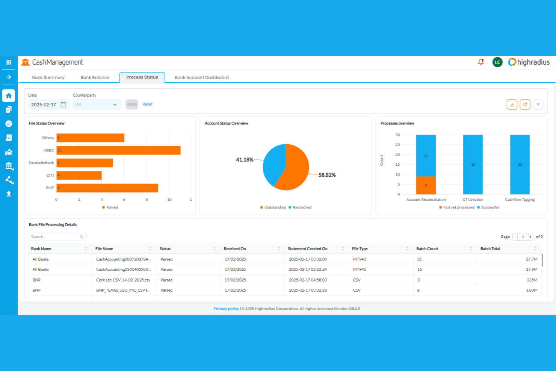Viewport: 556px width, 371px height.
Task: Toggle the Reconciled legend in the pie chart
Action: click(x=301, y=207)
